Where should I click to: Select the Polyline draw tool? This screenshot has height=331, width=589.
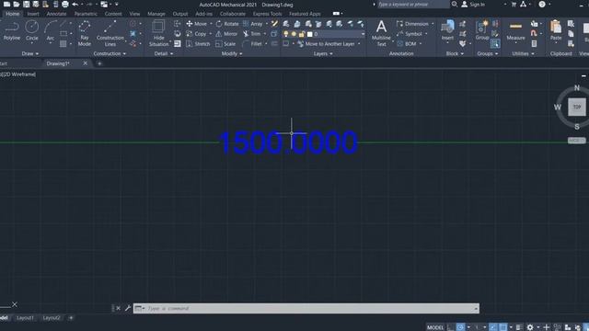[12, 30]
